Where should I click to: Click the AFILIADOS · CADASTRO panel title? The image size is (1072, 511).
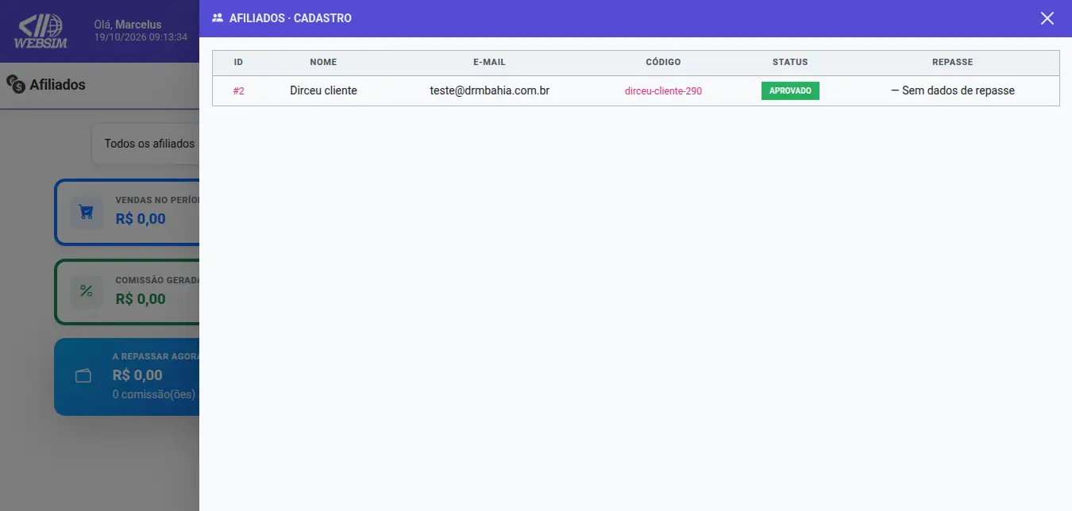click(291, 17)
